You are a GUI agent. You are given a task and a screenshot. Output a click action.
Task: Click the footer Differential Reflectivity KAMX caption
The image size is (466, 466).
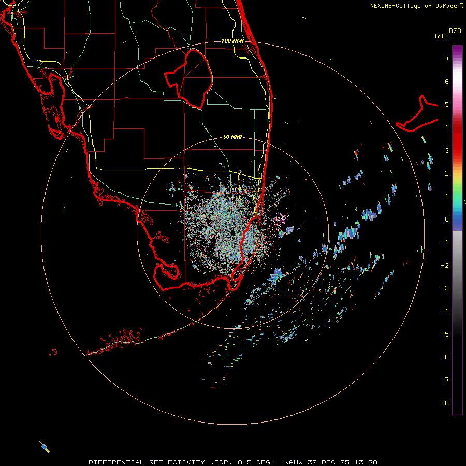[232, 462]
